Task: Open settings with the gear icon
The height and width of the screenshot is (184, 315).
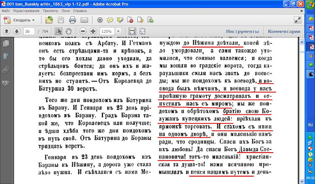Action: pyautogui.click(x=100, y=20)
